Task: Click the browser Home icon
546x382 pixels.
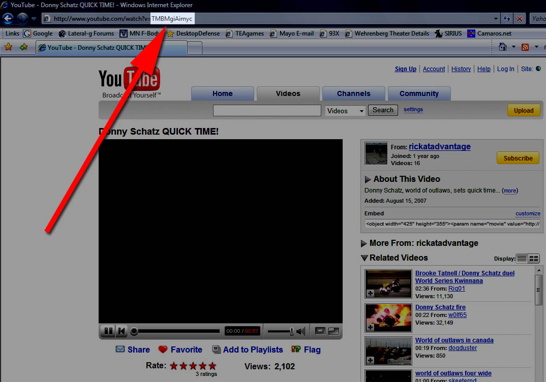Action: tap(503, 47)
